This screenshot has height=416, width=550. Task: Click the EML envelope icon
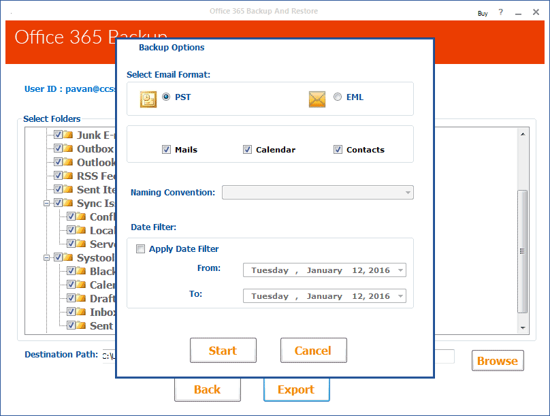[317, 99]
